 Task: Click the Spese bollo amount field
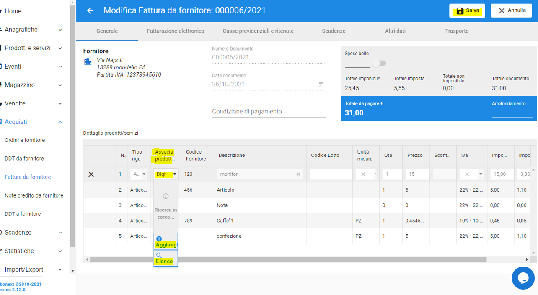pos(357,63)
